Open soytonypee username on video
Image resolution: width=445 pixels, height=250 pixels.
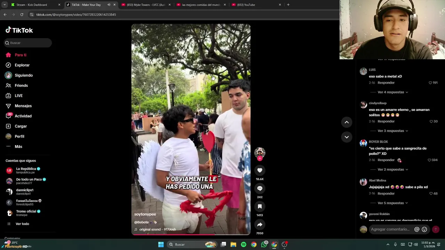coord(145,214)
